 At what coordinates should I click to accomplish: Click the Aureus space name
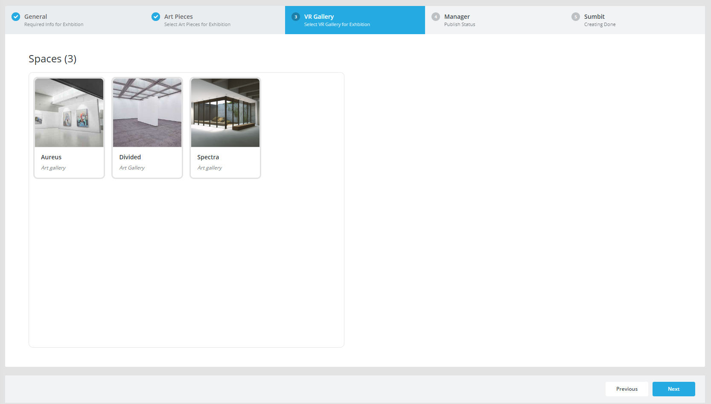click(x=51, y=157)
